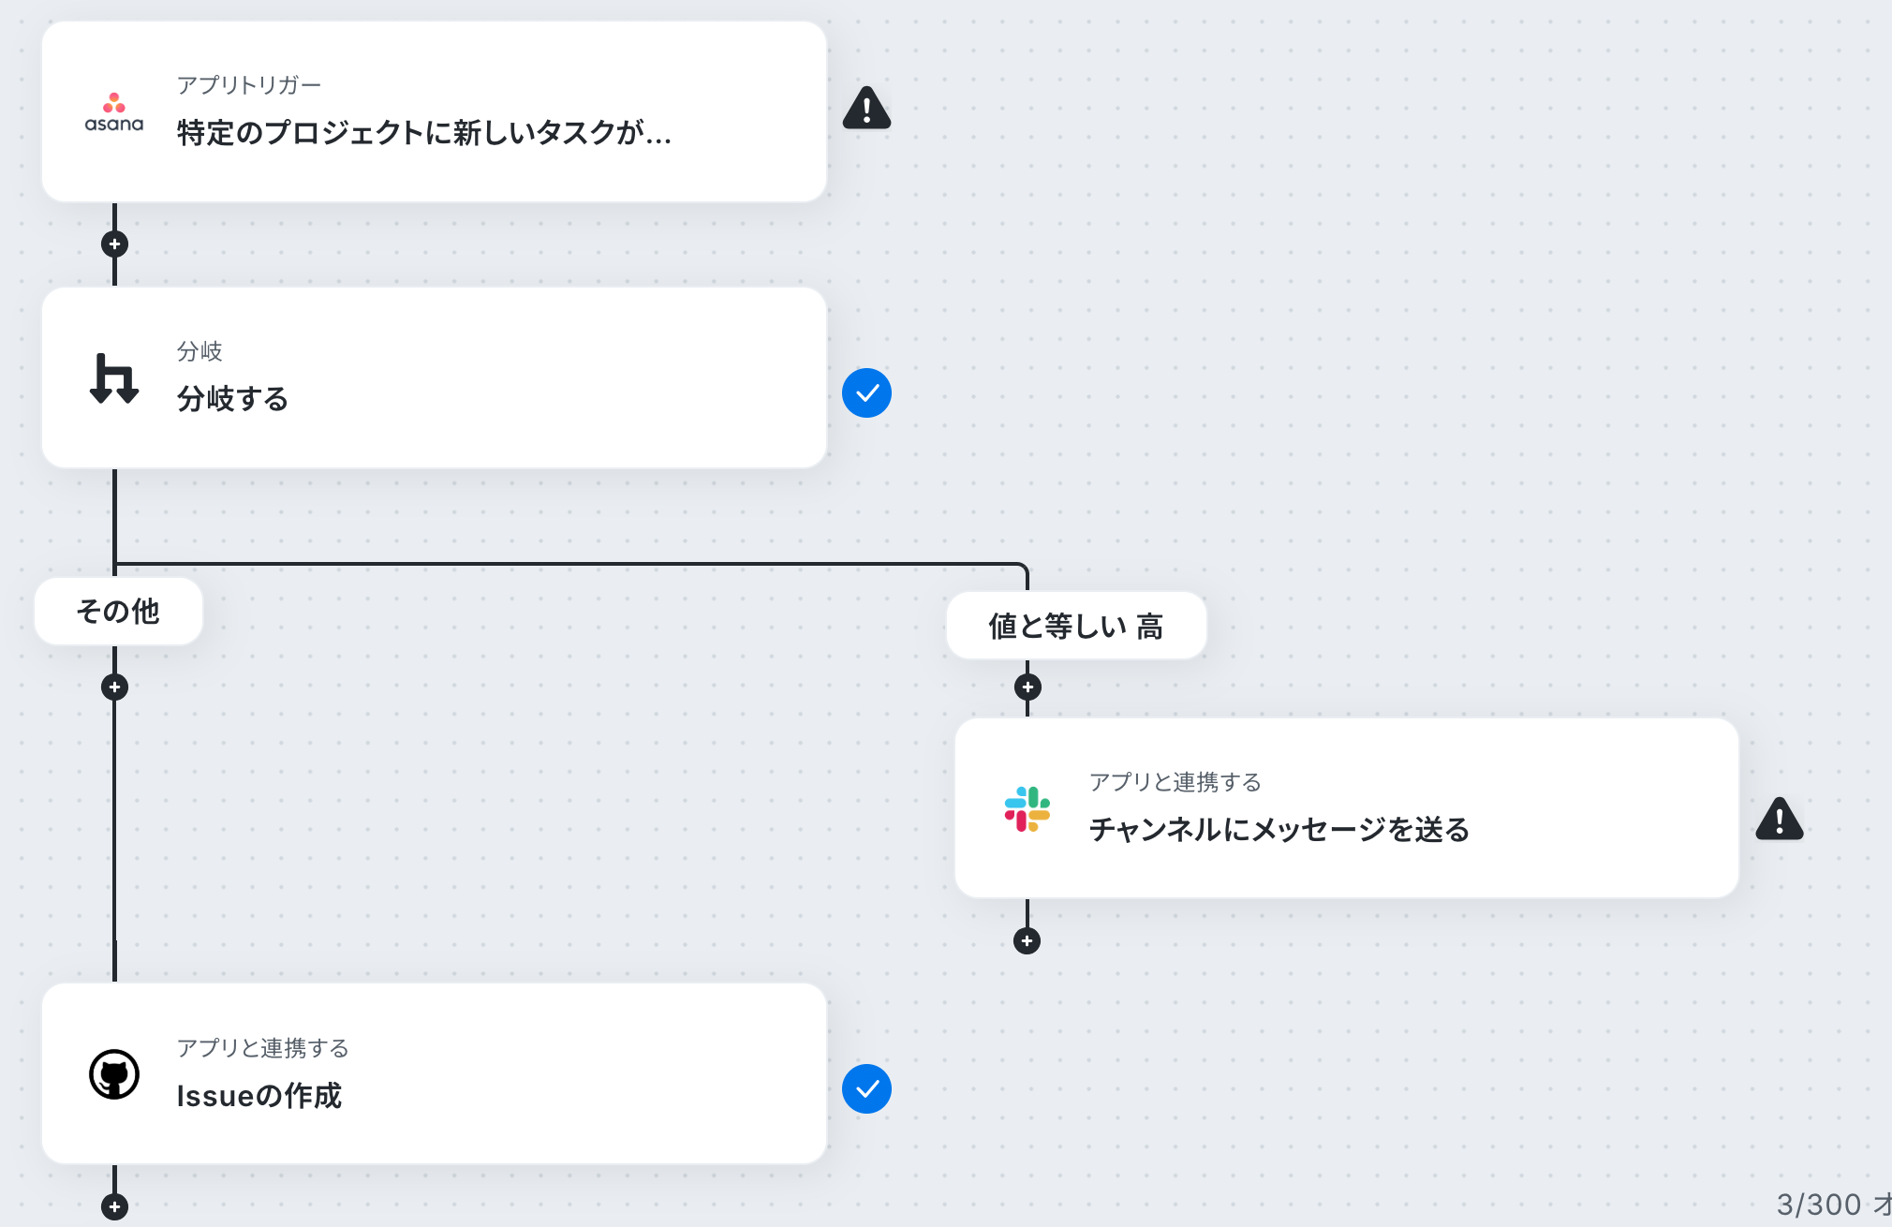Add a step below the Issueの作成 card
Screen dimensions: 1892x1227
(x=114, y=1207)
